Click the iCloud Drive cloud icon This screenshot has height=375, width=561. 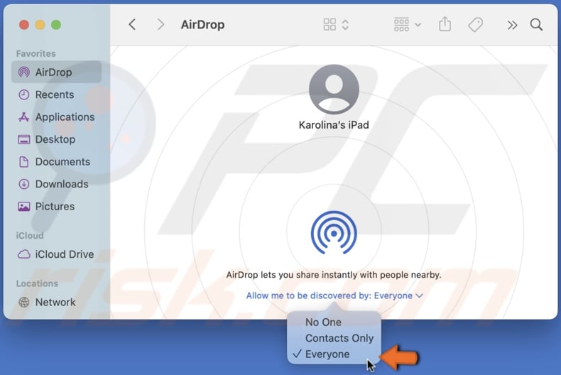pyautogui.click(x=24, y=254)
